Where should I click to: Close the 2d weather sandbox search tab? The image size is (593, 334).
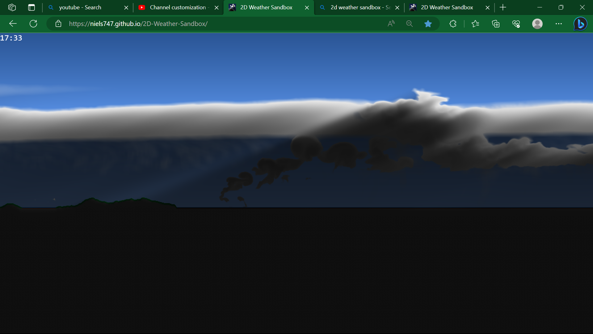pyautogui.click(x=397, y=7)
